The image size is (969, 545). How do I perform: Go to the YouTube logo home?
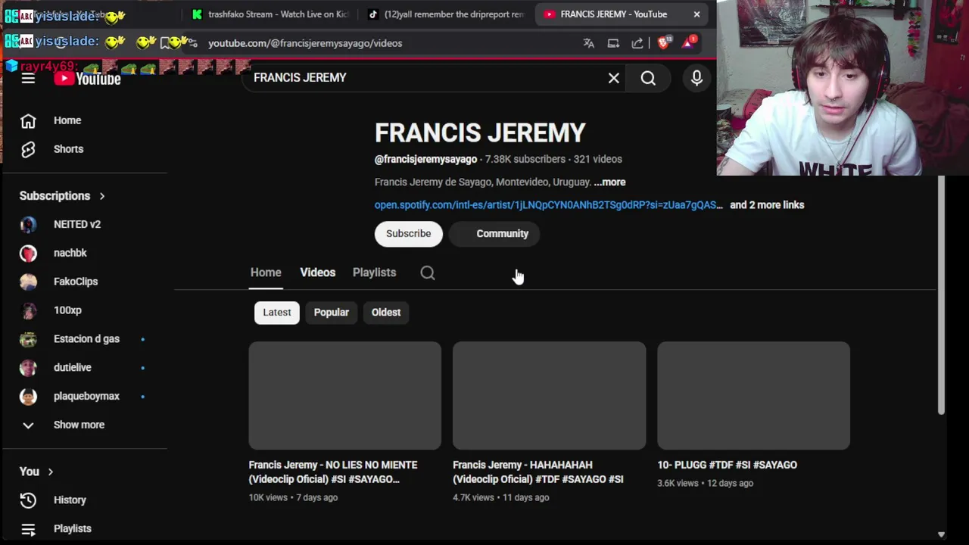click(x=87, y=78)
